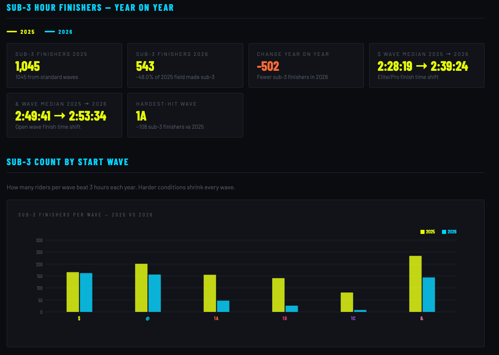Click the 2025 bar for wave 1C

click(347, 302)
